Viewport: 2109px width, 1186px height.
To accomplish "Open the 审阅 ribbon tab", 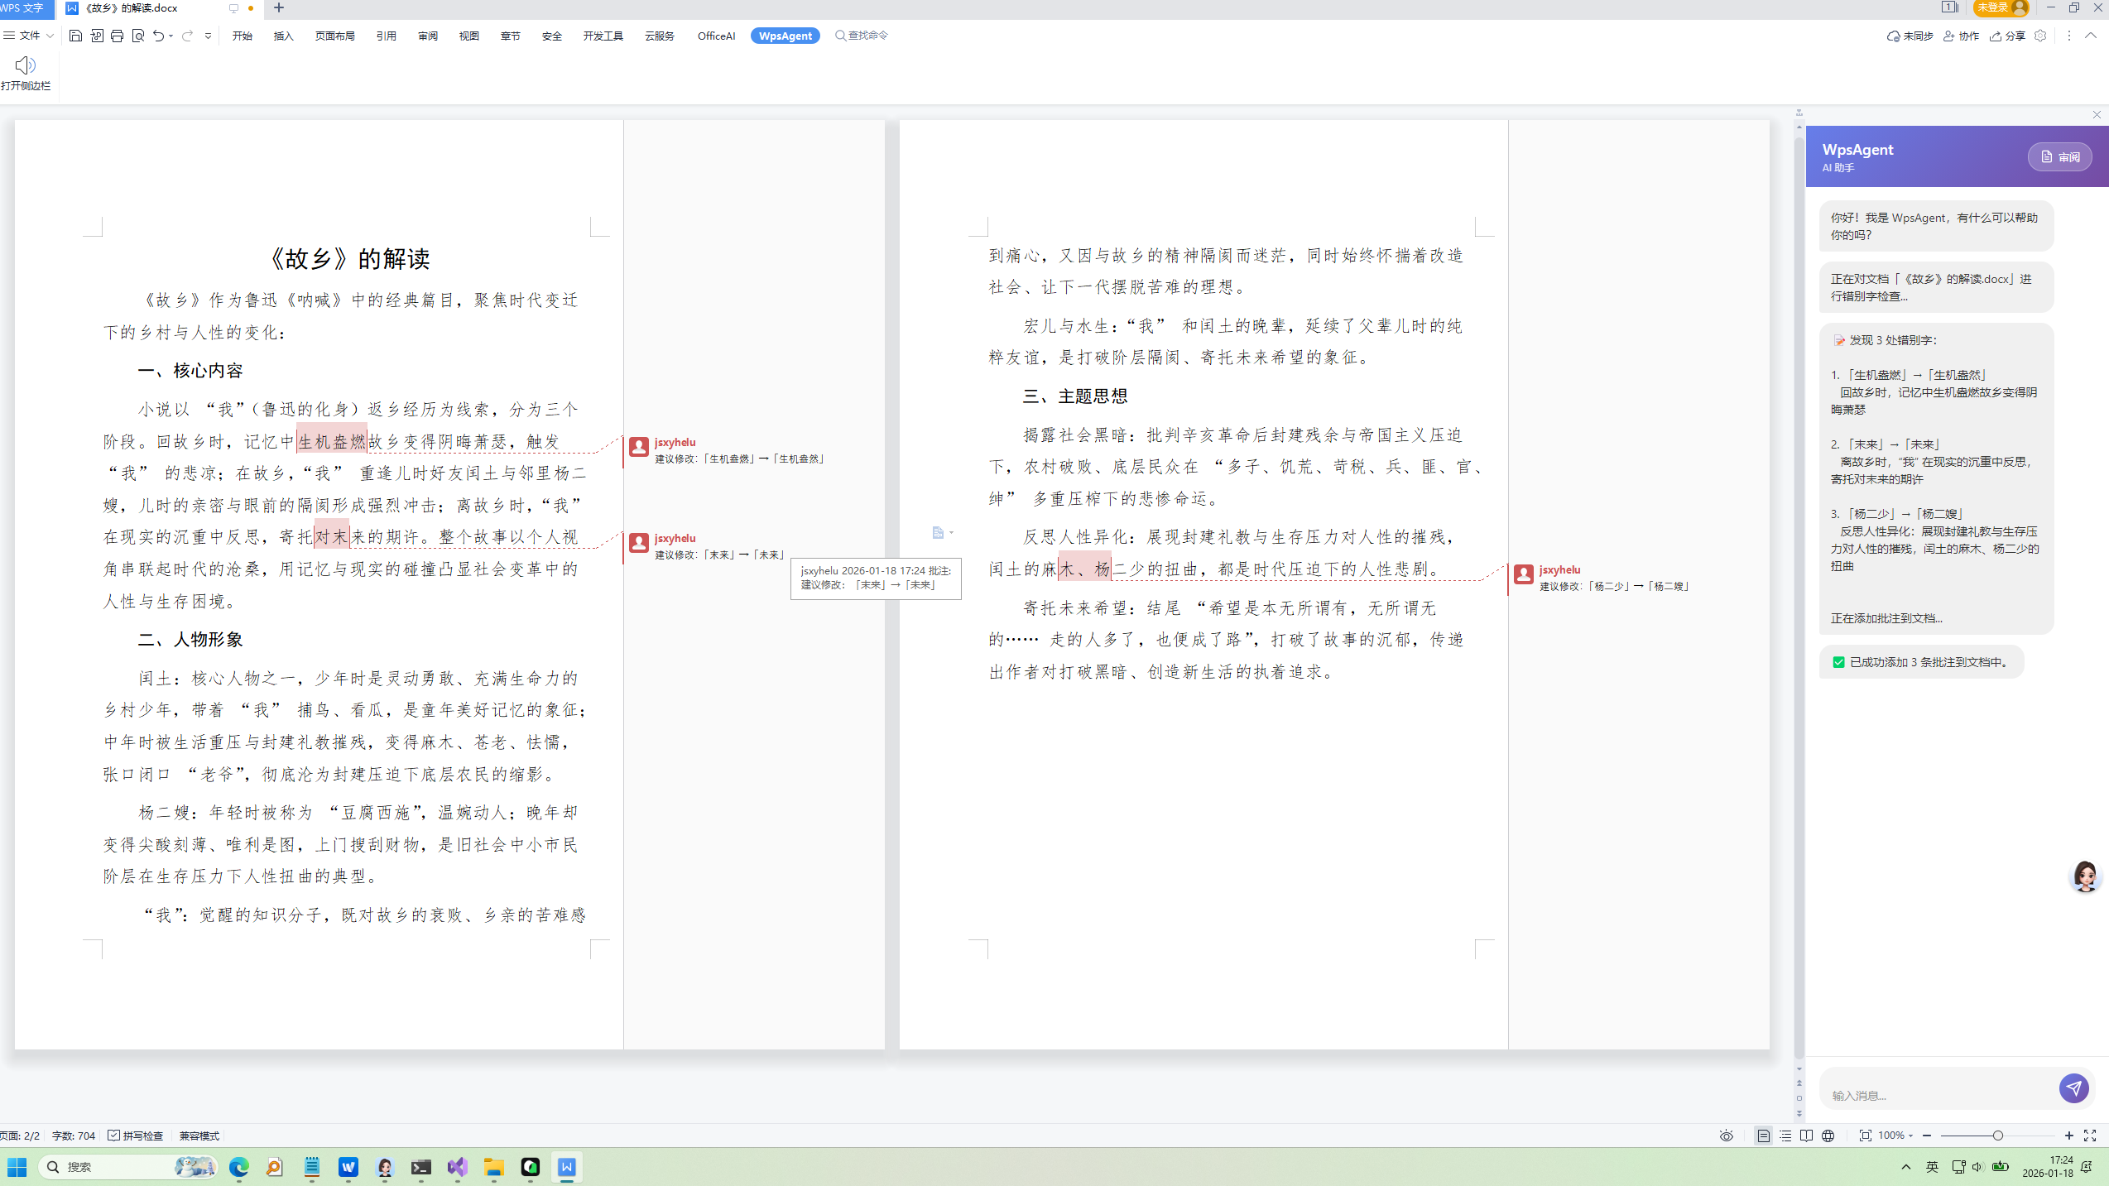I will click(x=428, y=36).
